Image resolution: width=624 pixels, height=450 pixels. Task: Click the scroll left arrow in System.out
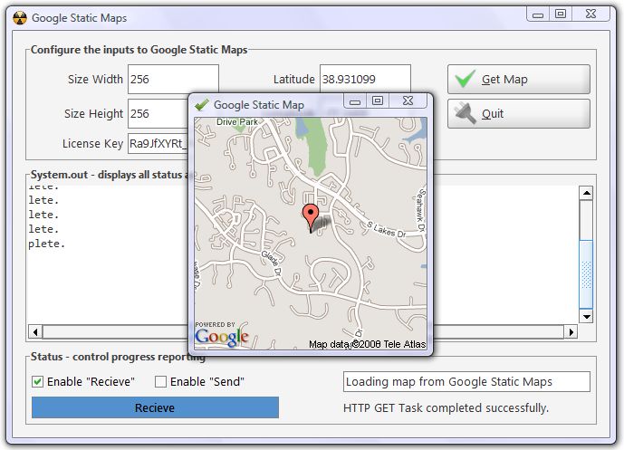coord(35,331)
